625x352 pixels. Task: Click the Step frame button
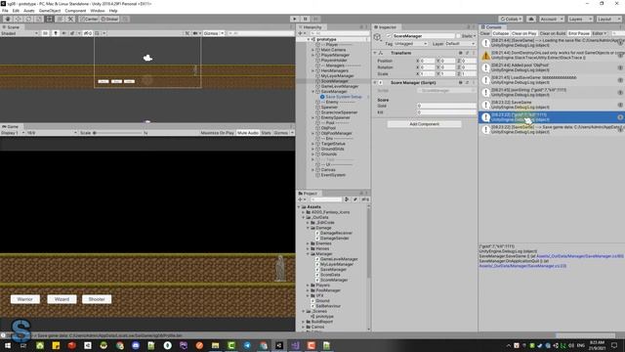[315, 19]
